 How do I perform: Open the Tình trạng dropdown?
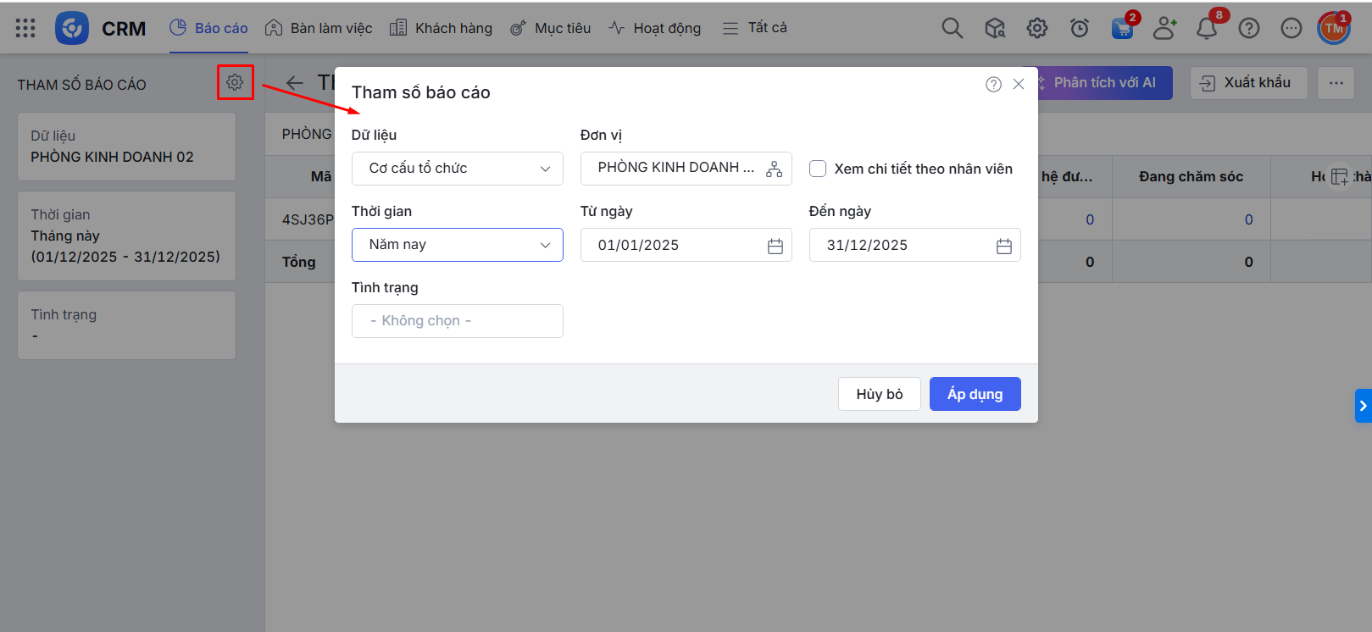point(457,321)
